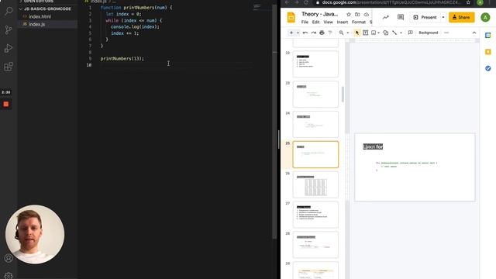Open the File menu in Slides
Image resolution: width=496 pixels, height=279 pixels.
pos(305,22)
